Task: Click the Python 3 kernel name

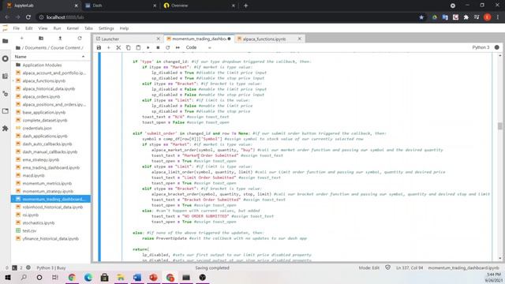Action: click(481, 47)
